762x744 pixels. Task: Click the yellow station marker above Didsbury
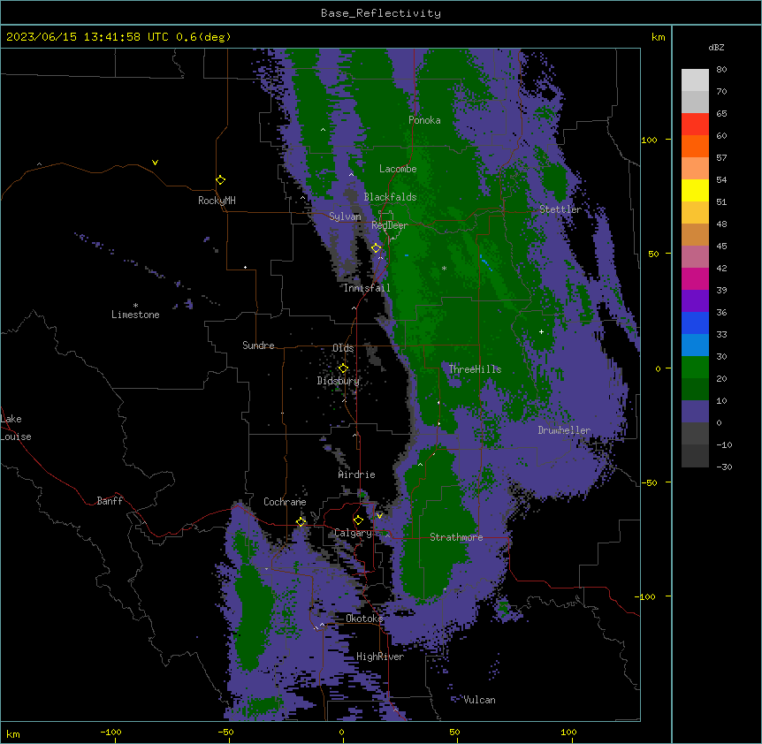click(x=343, y=368)
